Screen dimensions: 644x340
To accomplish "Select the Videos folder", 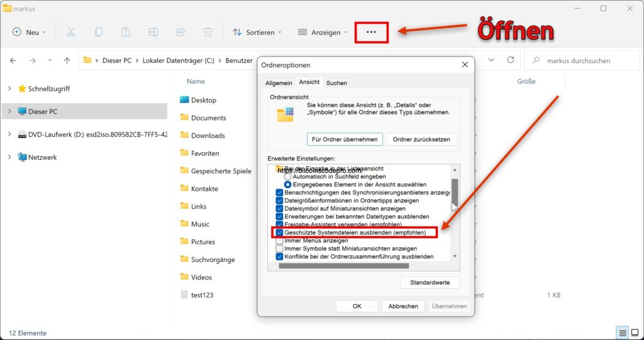I will pyautogui.click(x=196, y=277).
